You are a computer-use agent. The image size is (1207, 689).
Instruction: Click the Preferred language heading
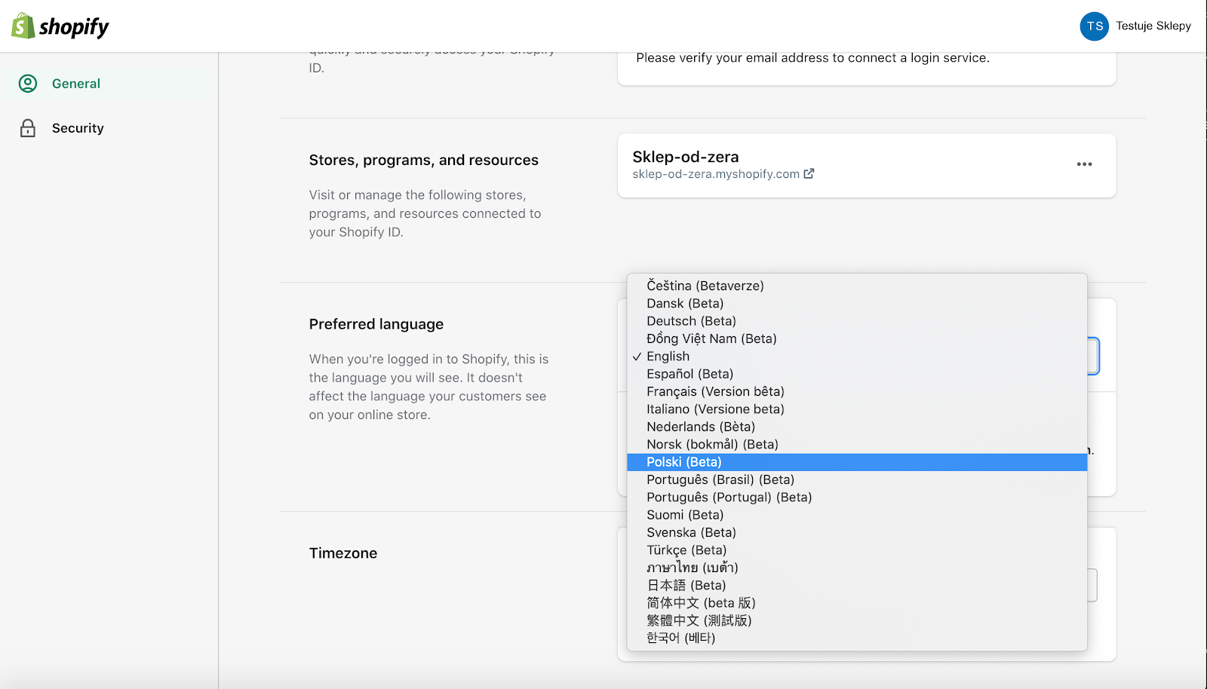point(376,324)
